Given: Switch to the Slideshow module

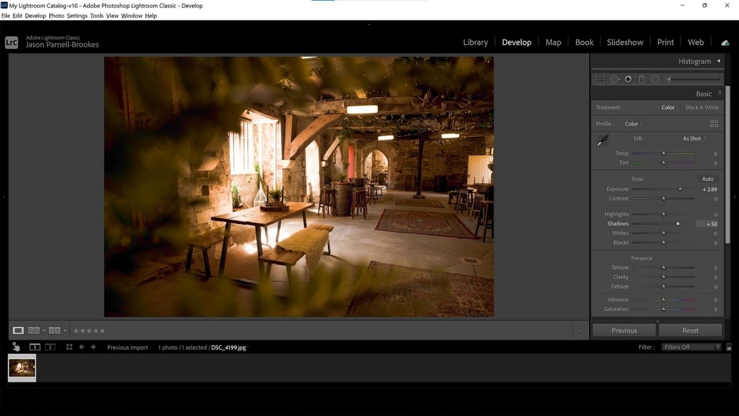Looking at the screenshot, I should coord(625,42).
